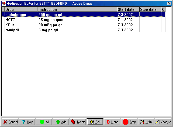This screenshot has width=173, height=127.
Task: Click the row selector beside KDur
Action: pos(3,25)
